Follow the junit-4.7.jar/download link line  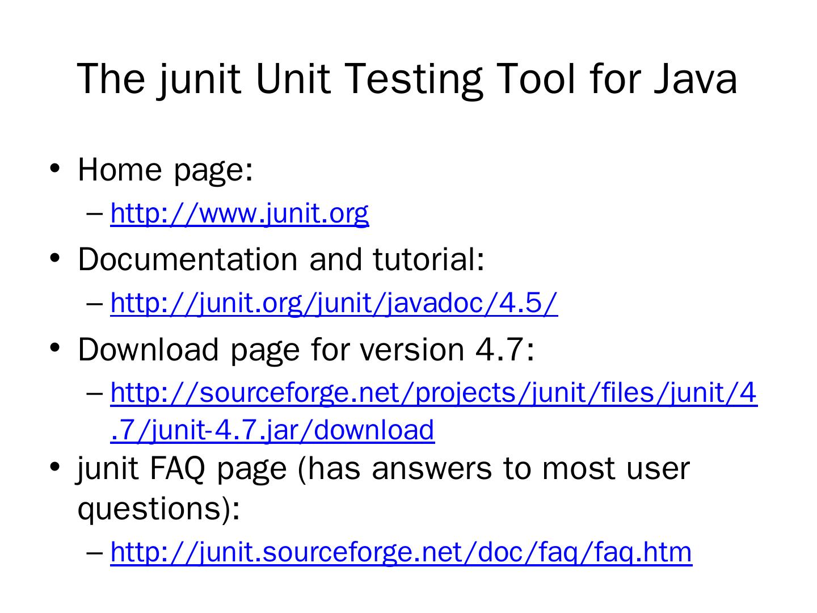(x=272, y=430)
